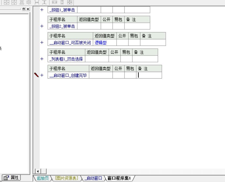Click the make same width and height icon
The width and height of the screenshot is (225, 182).
click(x=70, y=2)
